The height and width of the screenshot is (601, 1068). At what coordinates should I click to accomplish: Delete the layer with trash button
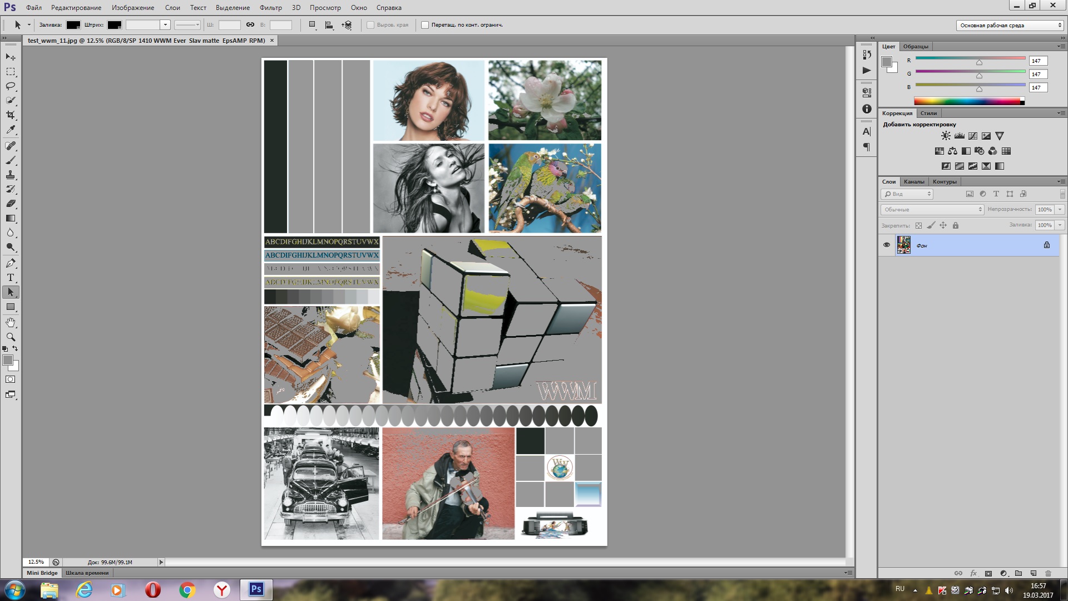click(x=1049, y=573)
